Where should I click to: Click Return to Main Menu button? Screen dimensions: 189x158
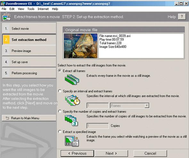pos(29,118)
